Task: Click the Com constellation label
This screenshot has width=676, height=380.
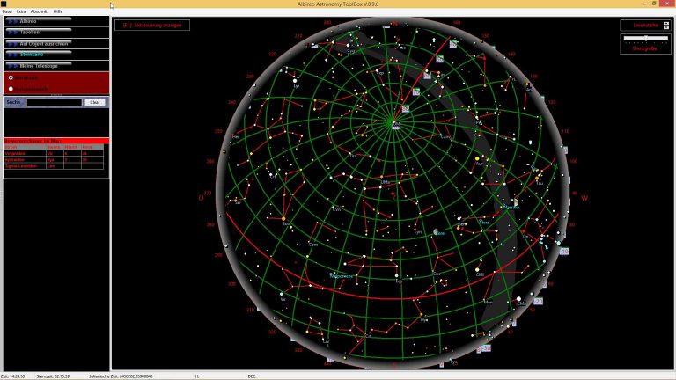Action: pyautogui.click(x=313, y=245)
